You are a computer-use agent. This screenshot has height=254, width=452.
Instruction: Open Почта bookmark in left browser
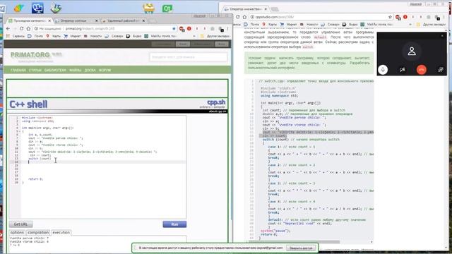click(x=35, y=36)
